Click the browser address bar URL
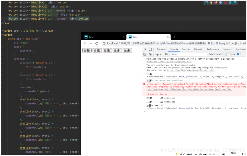The image size is (247, 156). (177, 44)
